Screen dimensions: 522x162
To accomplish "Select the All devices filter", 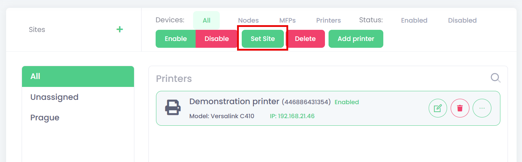I will [x=206, y=20].
